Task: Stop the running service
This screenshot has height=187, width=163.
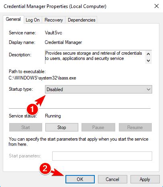Action: (62, 127)
